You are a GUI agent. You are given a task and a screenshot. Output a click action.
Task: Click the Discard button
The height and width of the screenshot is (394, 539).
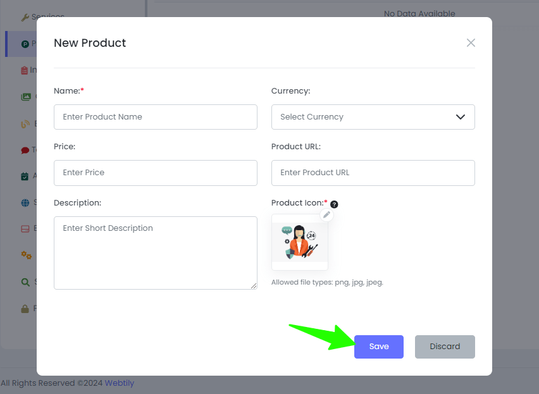(x=445, y=347)
